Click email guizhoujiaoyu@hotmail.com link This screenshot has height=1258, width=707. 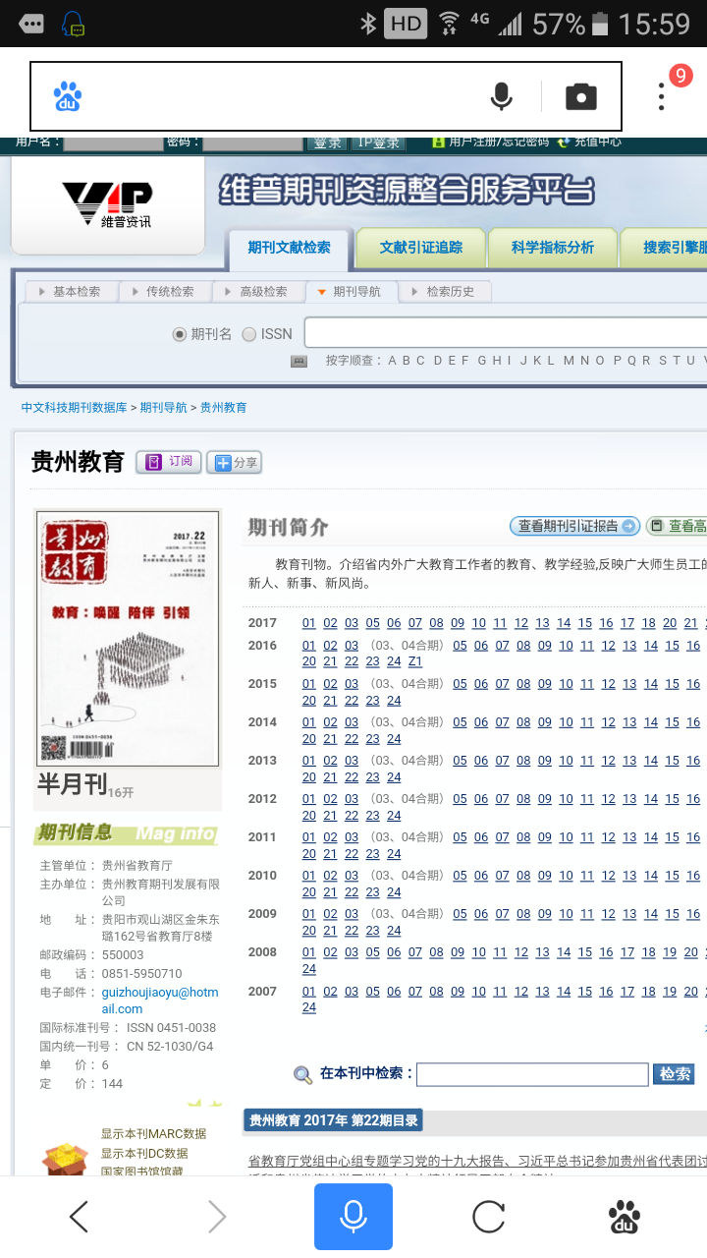coord(160,1001)
